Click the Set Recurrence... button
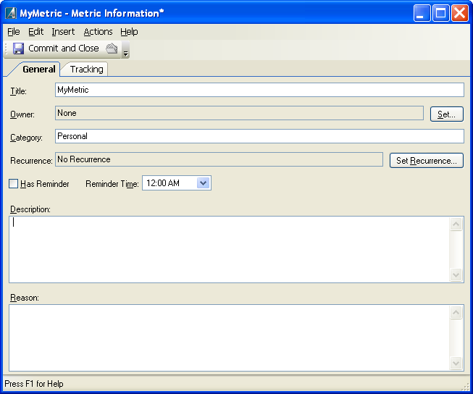Viewport: 473px width, 394px height. 426,161
